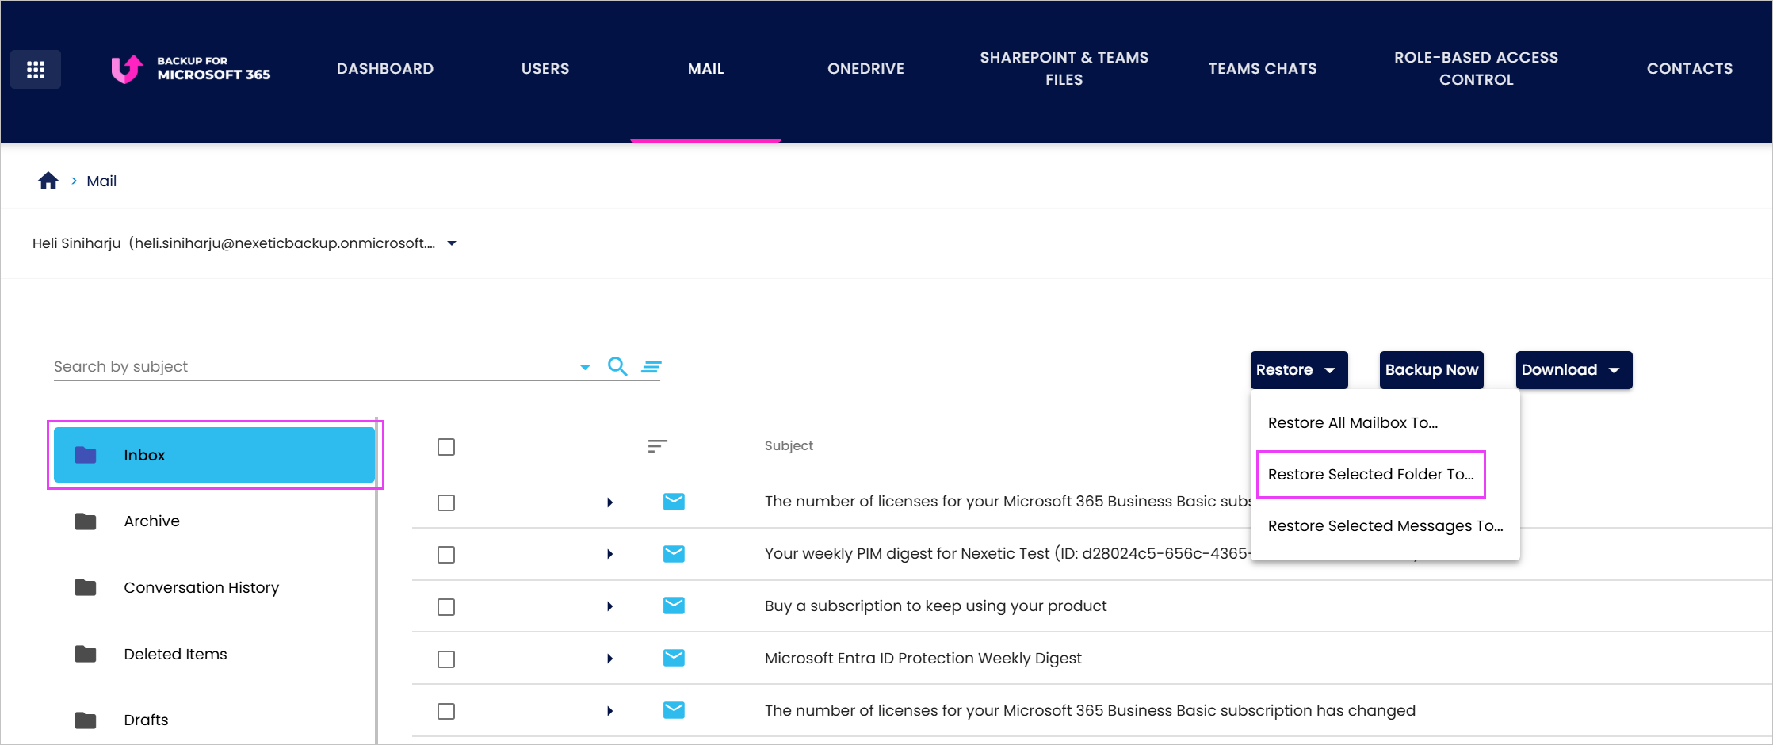Open the app launcher grid icon
The width and height of the screenshot is (1773, 745).
pos(36,70)
